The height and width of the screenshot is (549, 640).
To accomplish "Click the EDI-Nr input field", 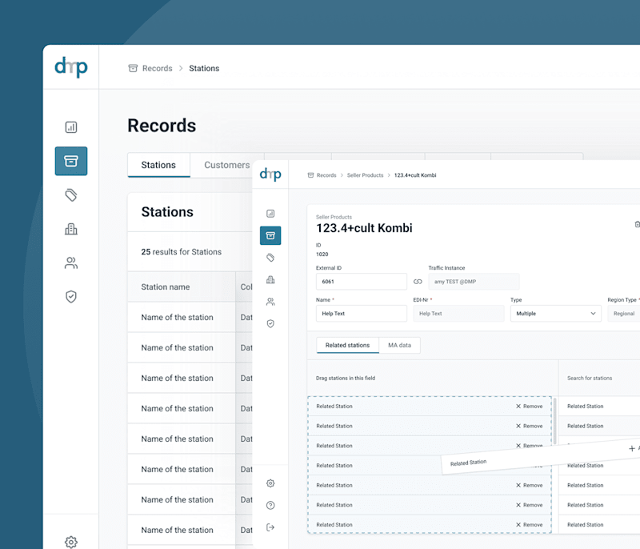I will 458,314.
